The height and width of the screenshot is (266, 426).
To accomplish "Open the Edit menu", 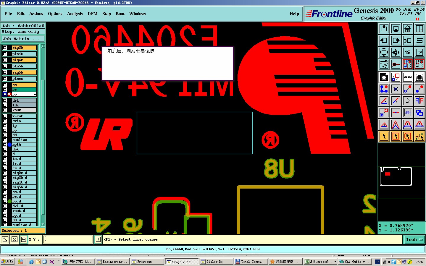I will click(x=21, y=14).
